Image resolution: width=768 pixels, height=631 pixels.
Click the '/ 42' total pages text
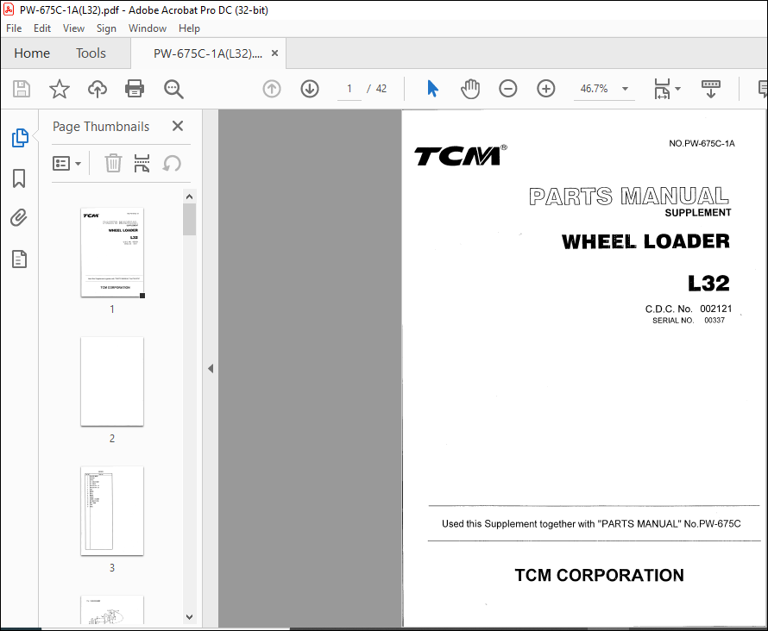[376, 89]
